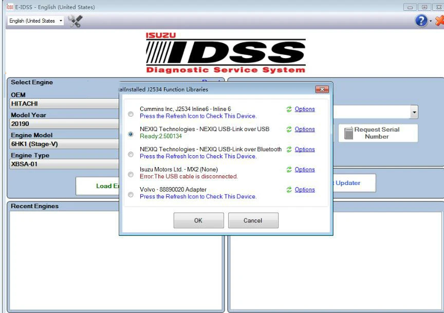Viewport: 444px width, 313px height.
Task: Open the OEM HITACHI dropdown
Action: coord(64,104)
